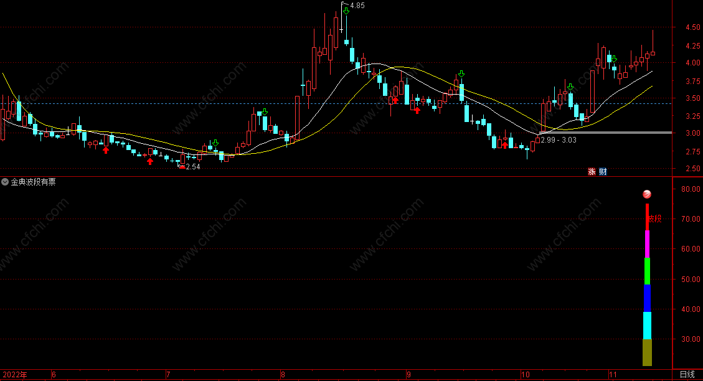703x381 pixels.
Task: Select the cyan segment of the indicator bar
Action: [647, 326]
